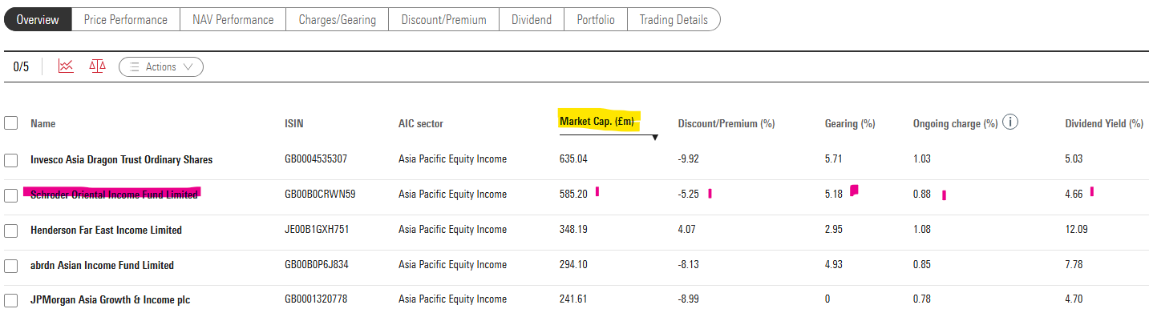Open the Discount/Premium tab
This screenshot has height=325, width=1149.
click(443, 20)
